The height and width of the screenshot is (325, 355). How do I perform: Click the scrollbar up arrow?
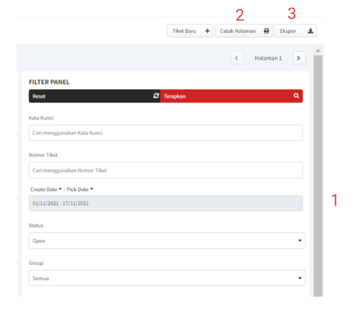[317, 50]
